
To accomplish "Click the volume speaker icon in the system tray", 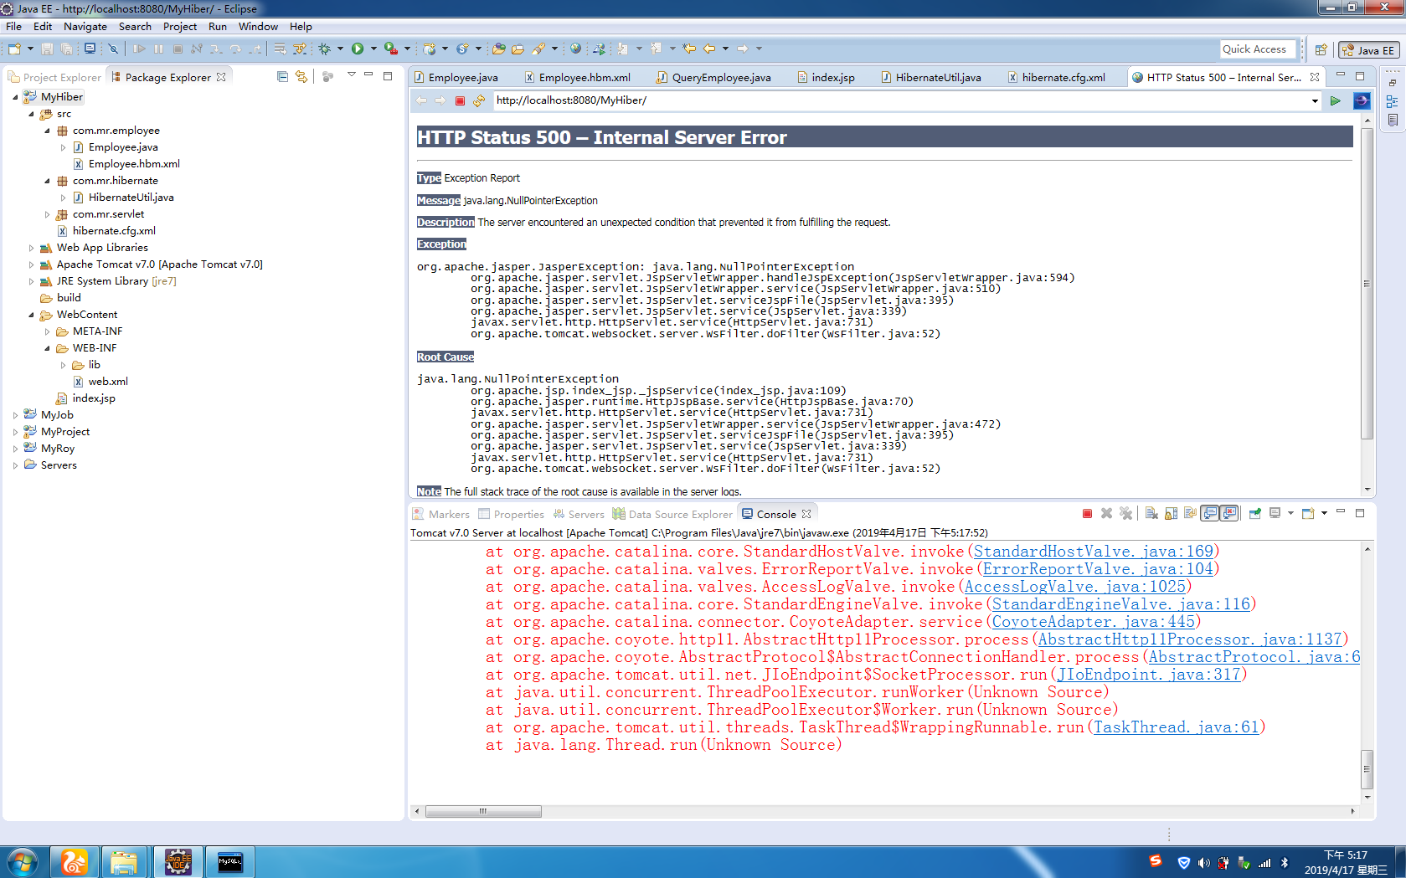I will click(x=1203, y=863).
